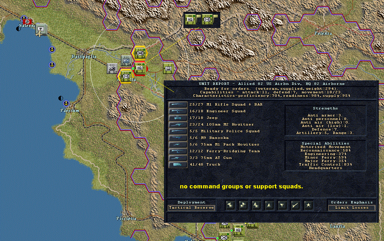The height and width of the screenshot is (241, 384).
Task: Click the single up-triangle button
Action: [269, 205]
